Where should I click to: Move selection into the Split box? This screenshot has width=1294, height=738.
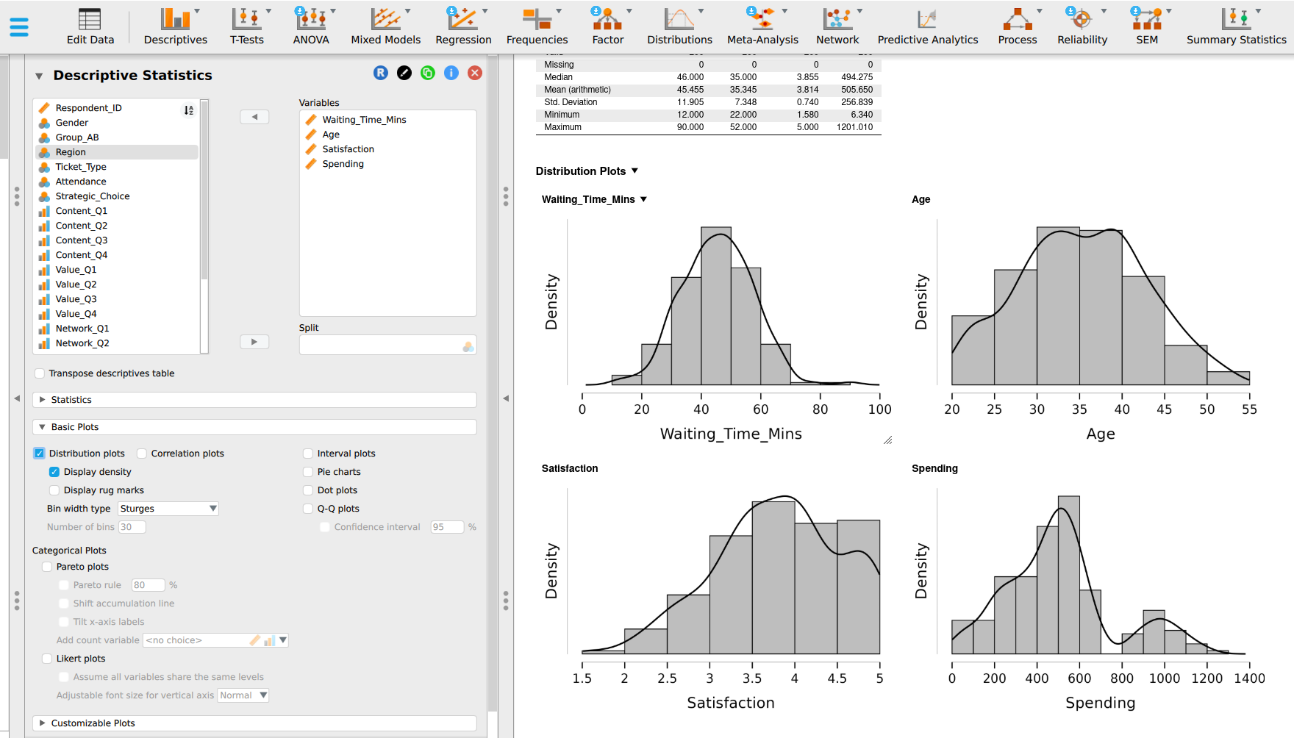point(254,342)
